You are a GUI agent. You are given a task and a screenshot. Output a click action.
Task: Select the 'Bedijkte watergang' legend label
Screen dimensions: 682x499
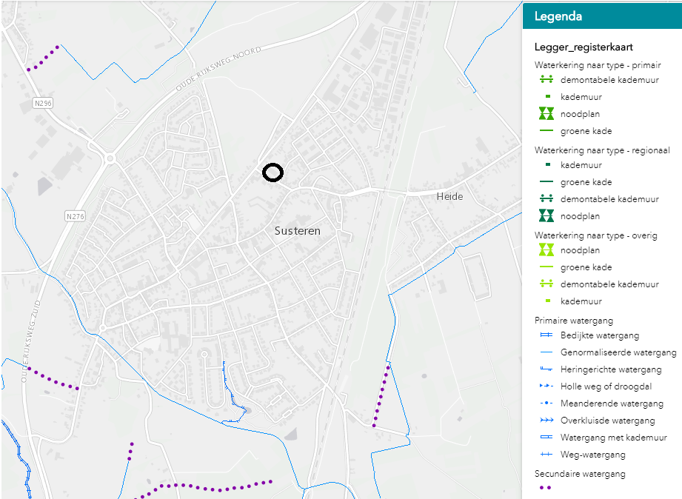pos(600,335)
